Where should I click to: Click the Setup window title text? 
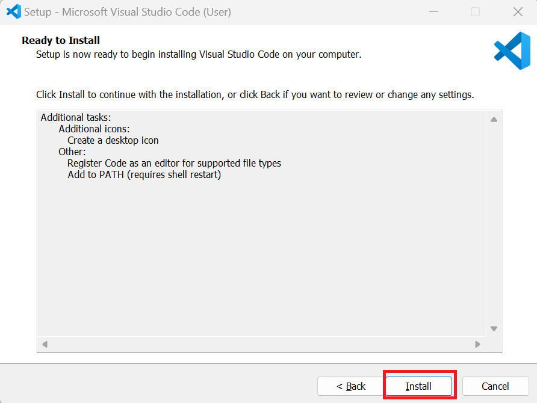[128, 12]
